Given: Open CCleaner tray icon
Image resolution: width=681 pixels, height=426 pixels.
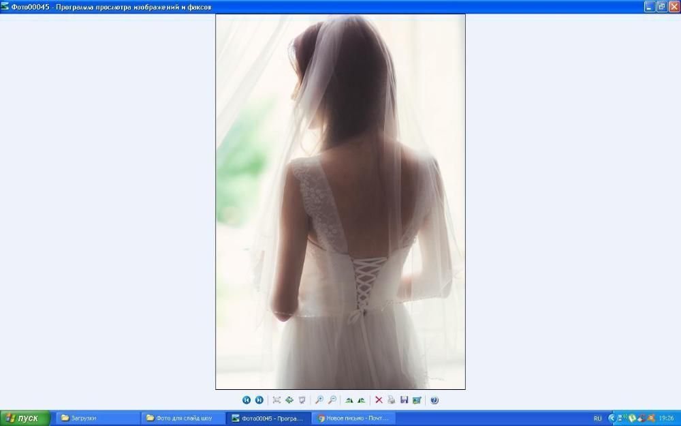Looking at the screenshot, I should [642, 419].
